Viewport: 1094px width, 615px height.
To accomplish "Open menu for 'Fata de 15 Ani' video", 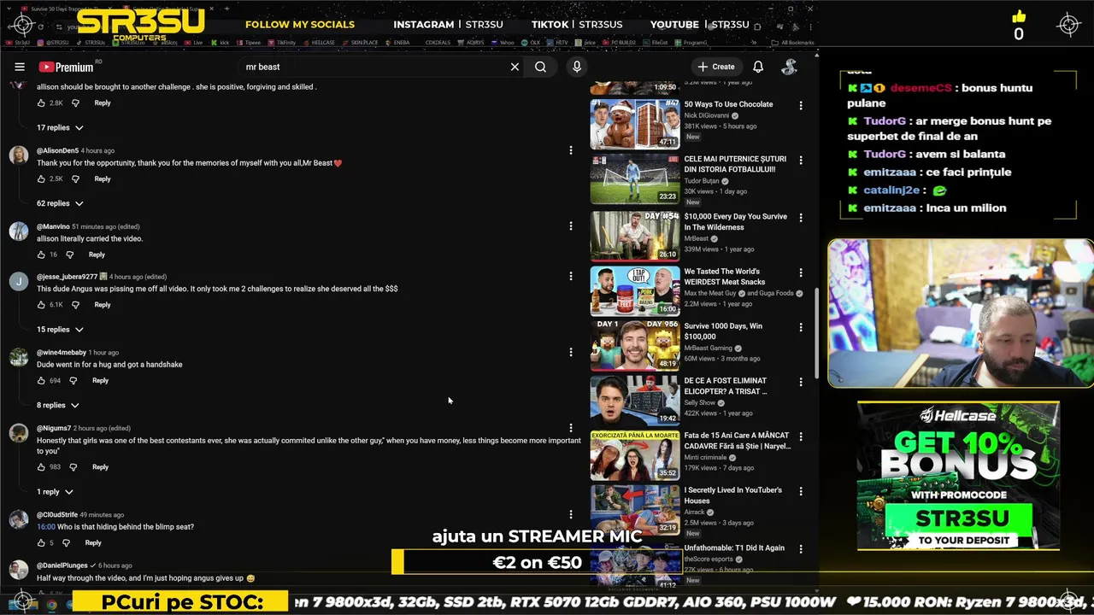I will point(801,436).
